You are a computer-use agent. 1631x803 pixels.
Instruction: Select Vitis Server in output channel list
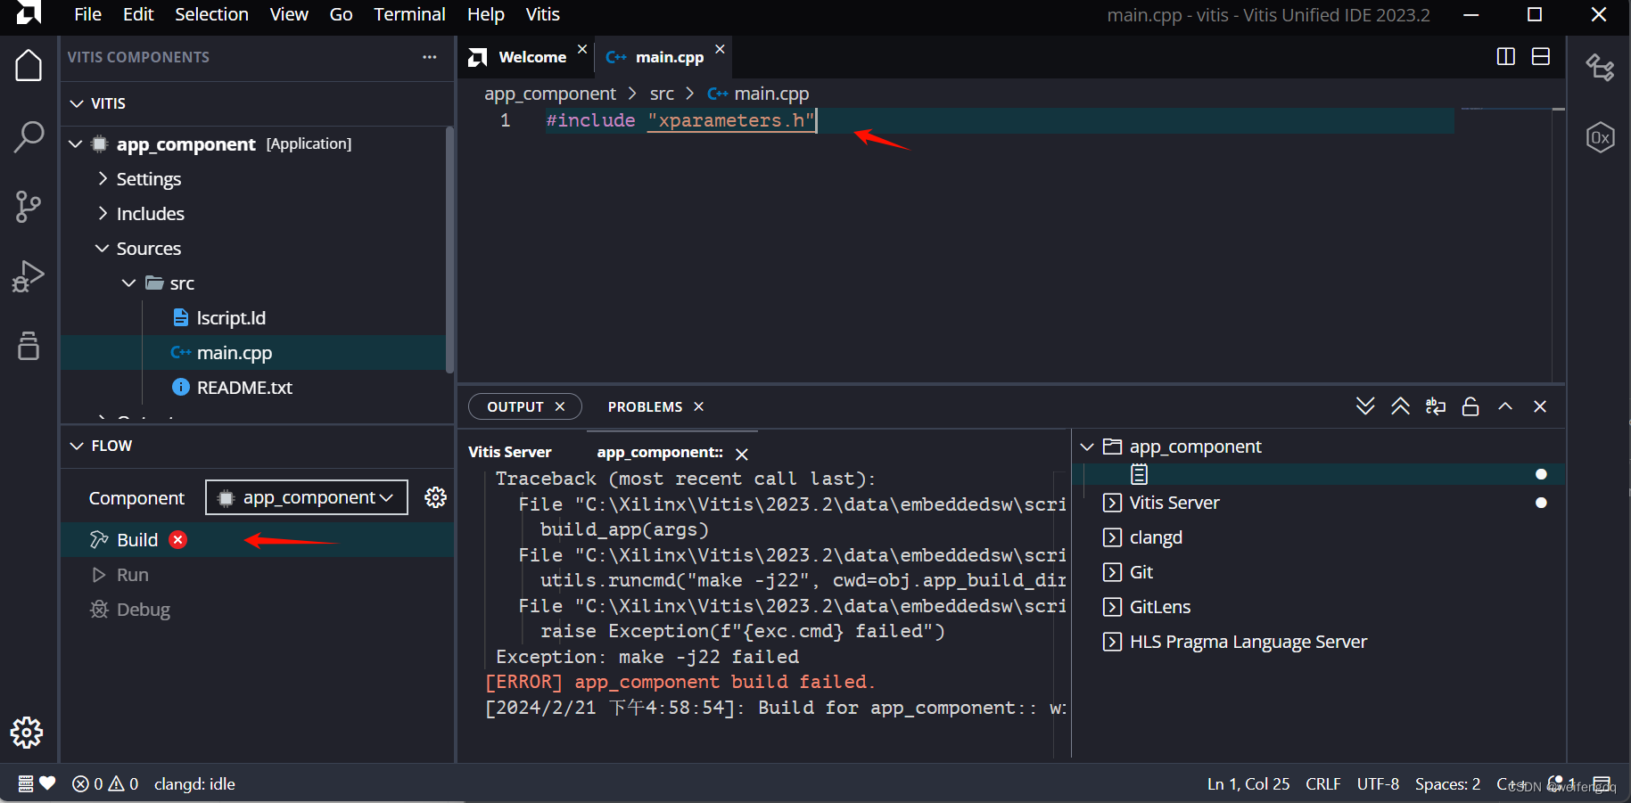[1174, 503]
